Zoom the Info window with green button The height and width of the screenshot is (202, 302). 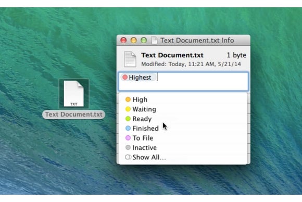[x=144, y=40]
